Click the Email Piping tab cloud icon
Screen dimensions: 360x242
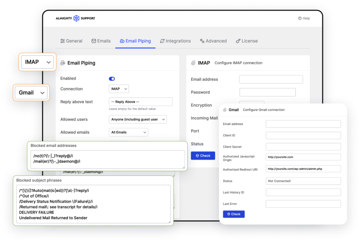(x=122, y=41)
